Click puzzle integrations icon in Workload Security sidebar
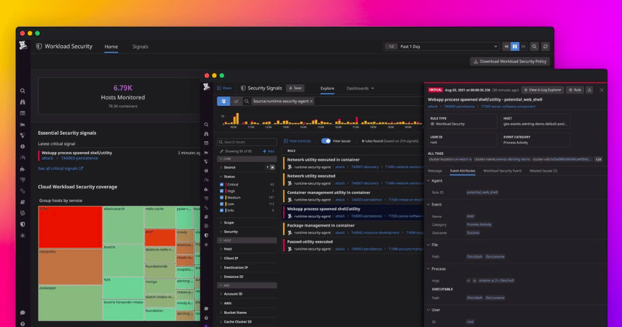 [23, 169]
